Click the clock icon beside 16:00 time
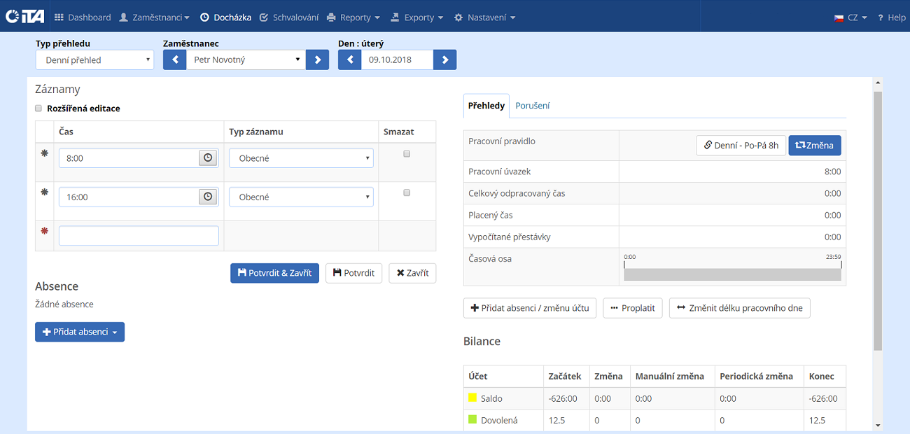Screen dimensions: 910x434 tap(208, 197)
